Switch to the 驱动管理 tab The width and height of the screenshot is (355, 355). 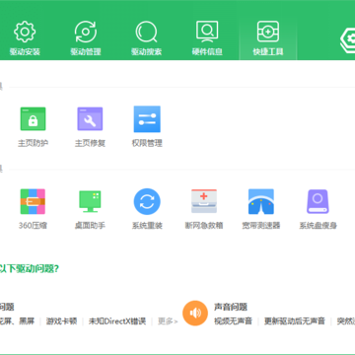click(86, 37)
